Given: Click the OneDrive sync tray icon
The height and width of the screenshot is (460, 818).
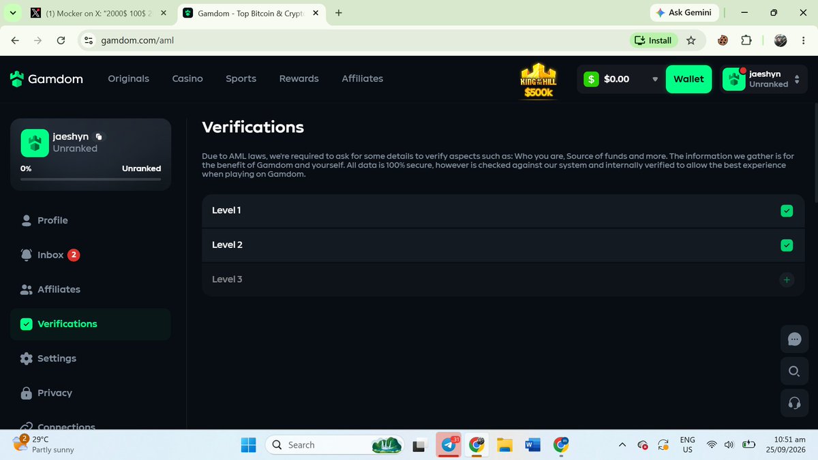Looking at the screenshot, I should pos(663,445).
